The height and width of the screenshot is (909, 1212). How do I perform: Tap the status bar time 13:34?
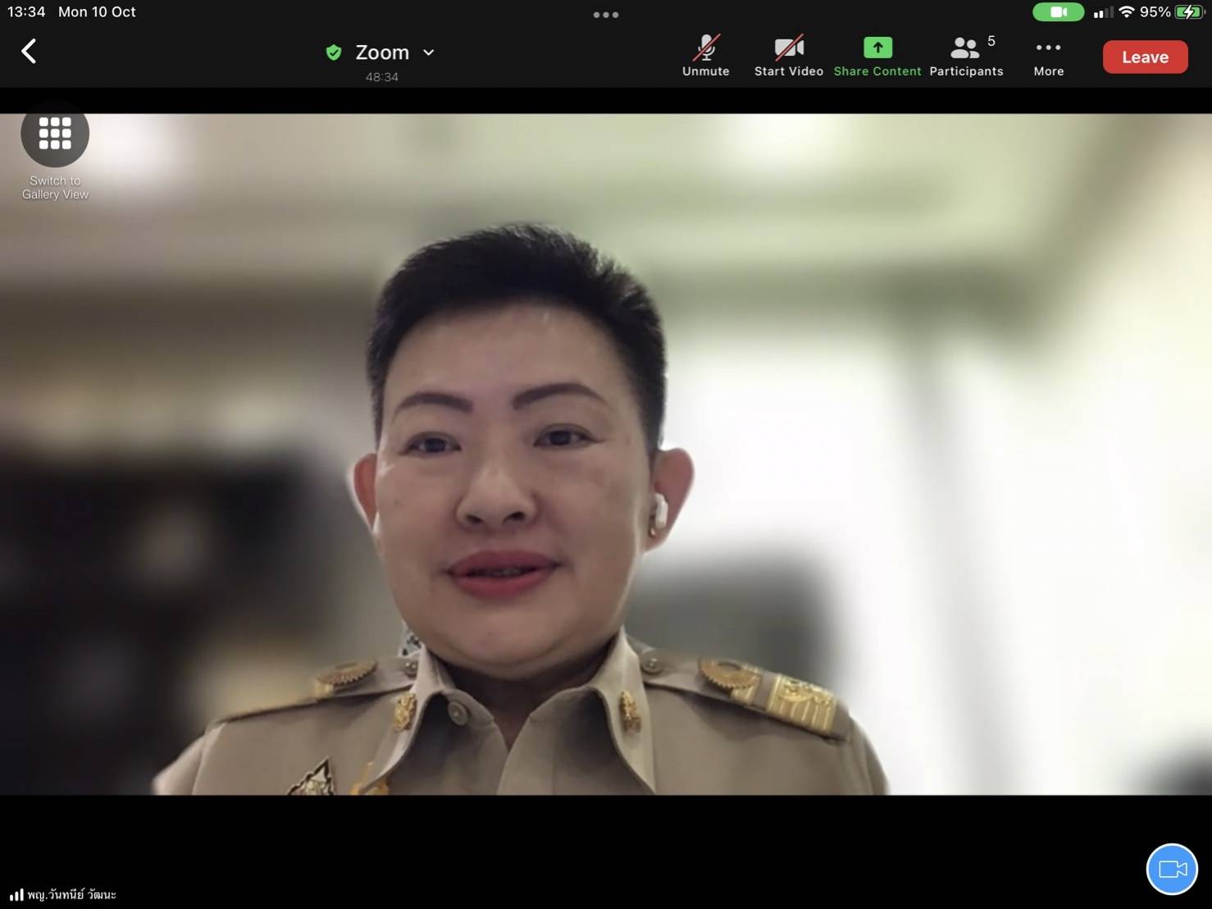point(26,11)
